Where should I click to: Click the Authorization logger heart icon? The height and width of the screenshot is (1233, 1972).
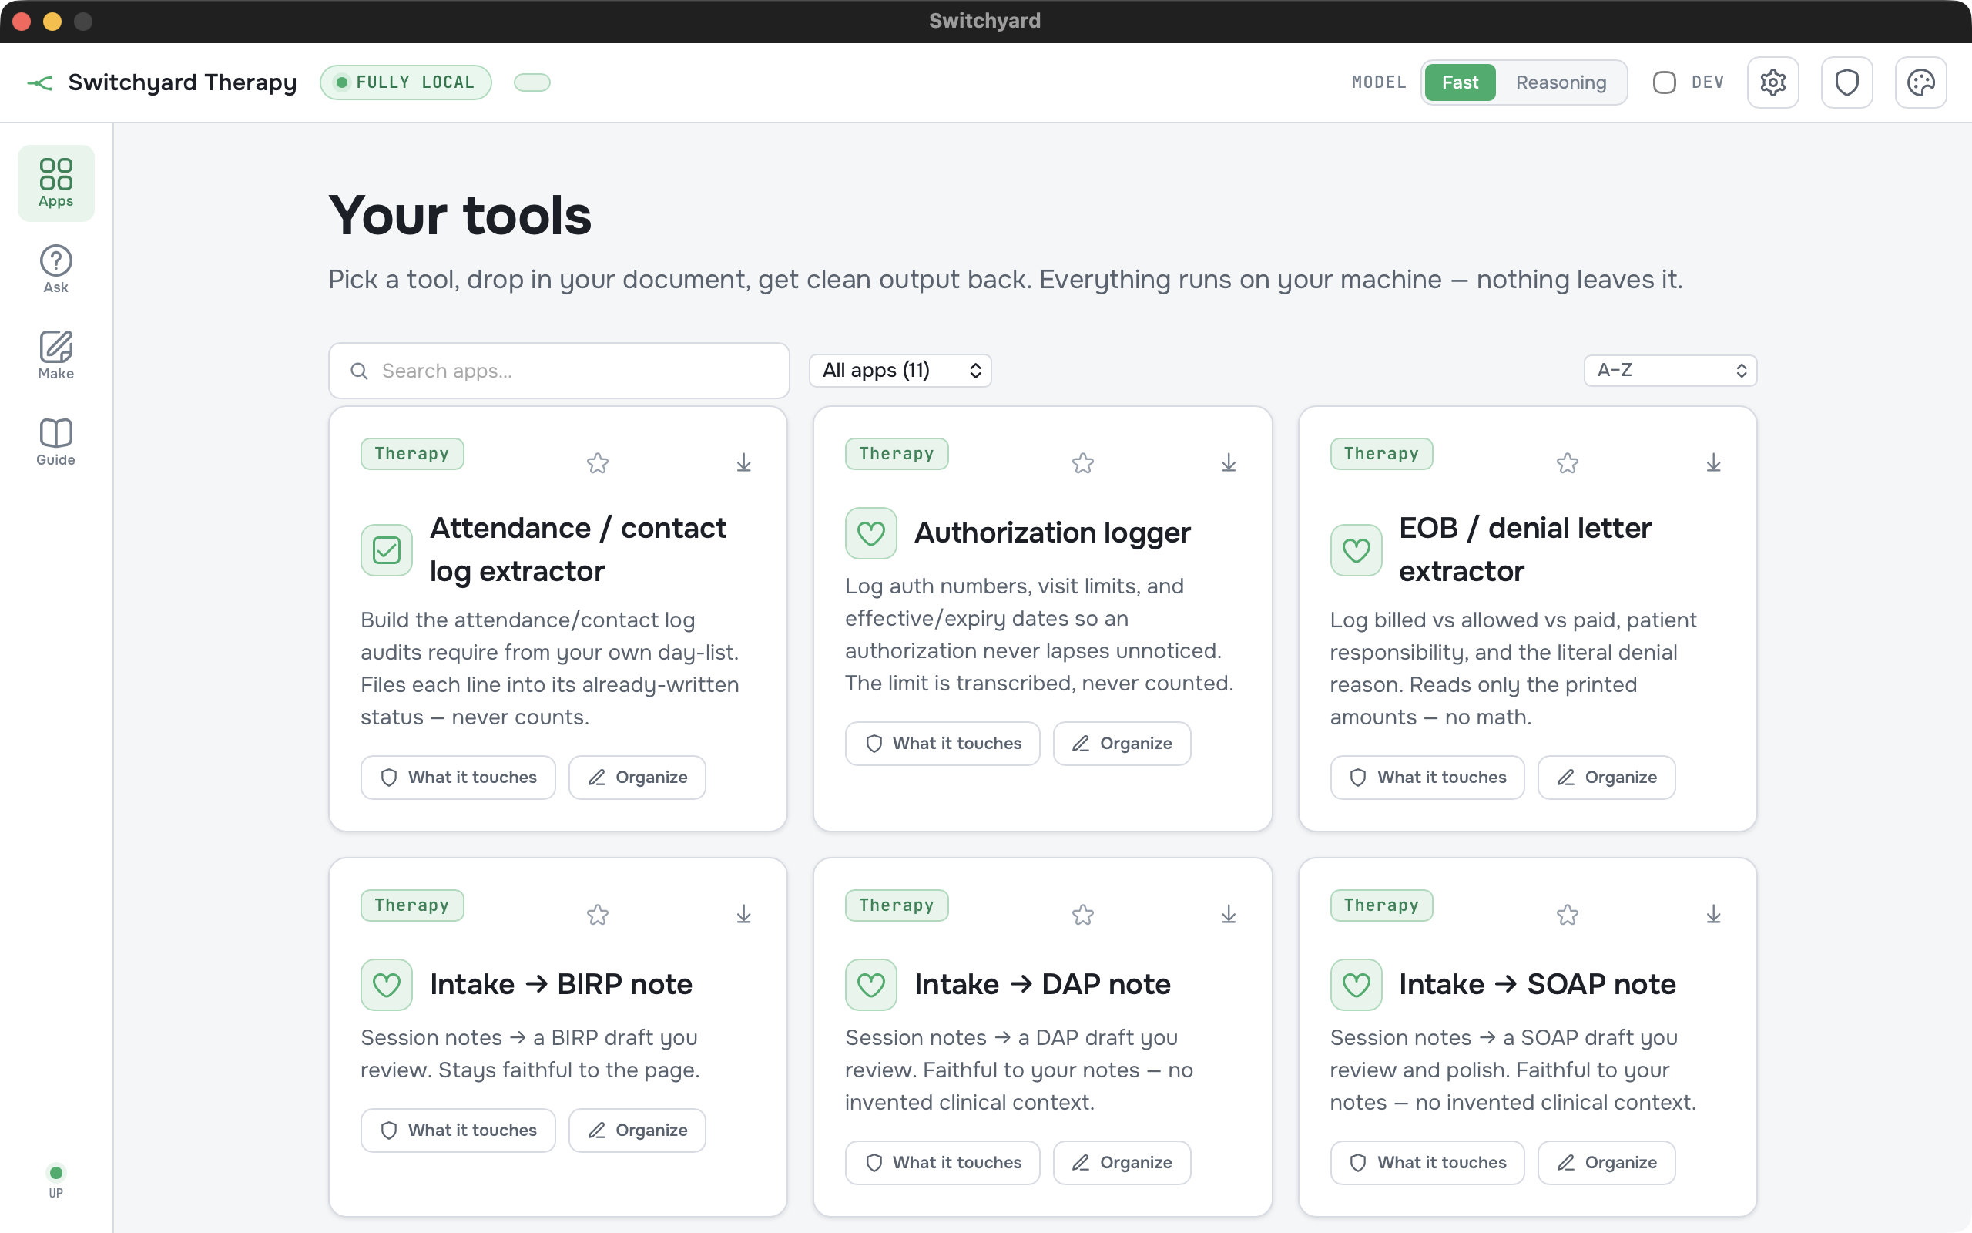tap(870, 533)
